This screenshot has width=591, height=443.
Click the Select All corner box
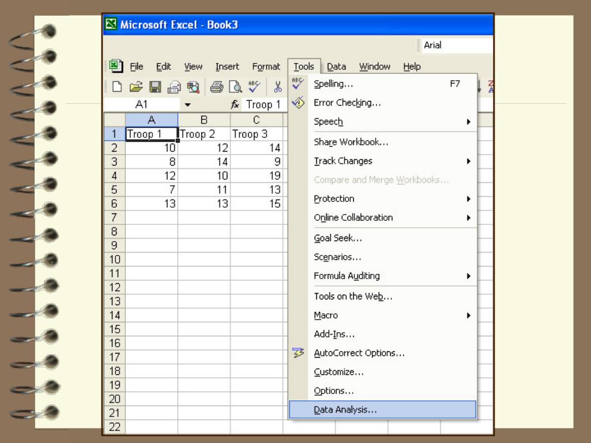pos(115,120)
